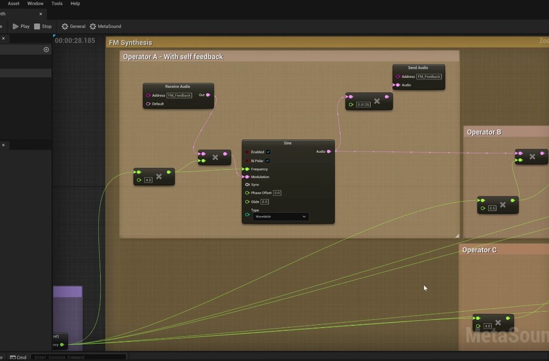Open MetaSound settings gear icon
Screen dimensions: 549x361
tap(93, 27)
